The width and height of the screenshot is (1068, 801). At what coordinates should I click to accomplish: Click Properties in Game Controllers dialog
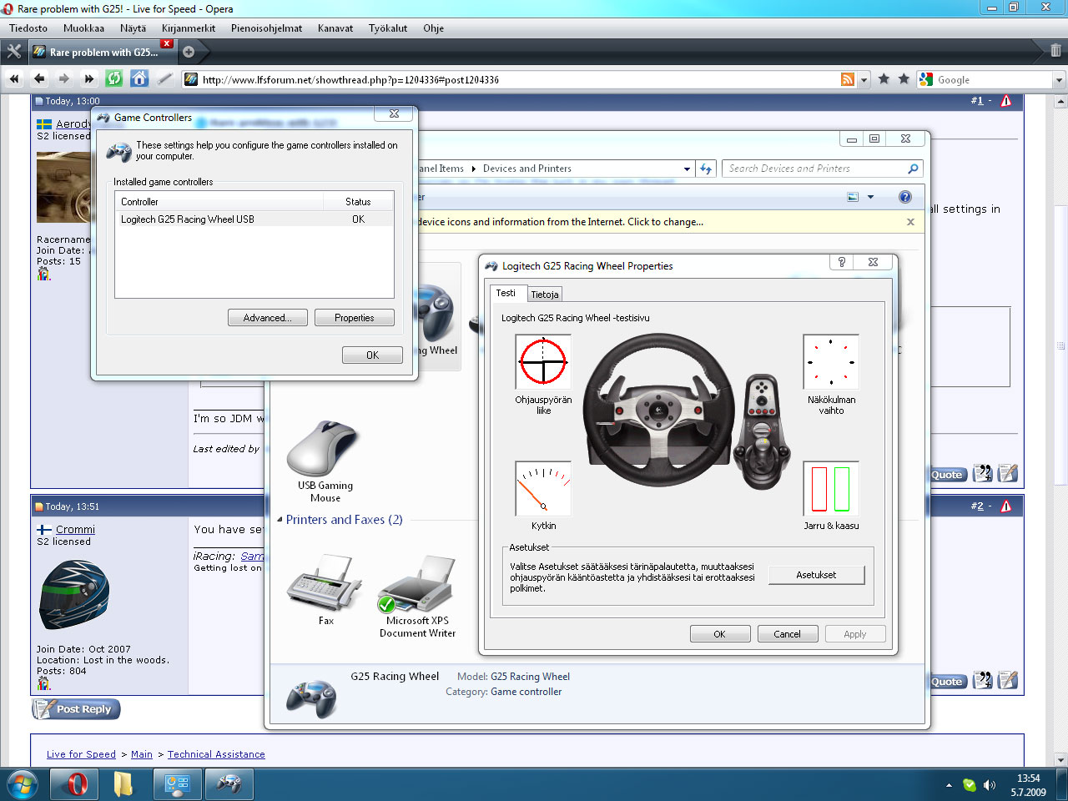tap(355, 318)
